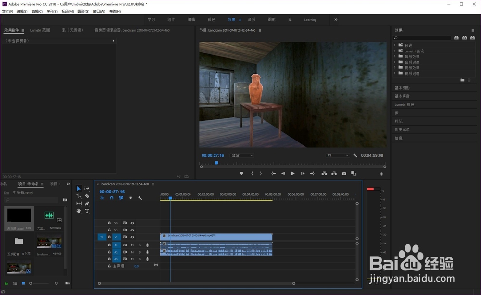This screenshot has height=295, width=481.
Task: Click Add Marker button in Program monitor
Action: pos(241,173)
